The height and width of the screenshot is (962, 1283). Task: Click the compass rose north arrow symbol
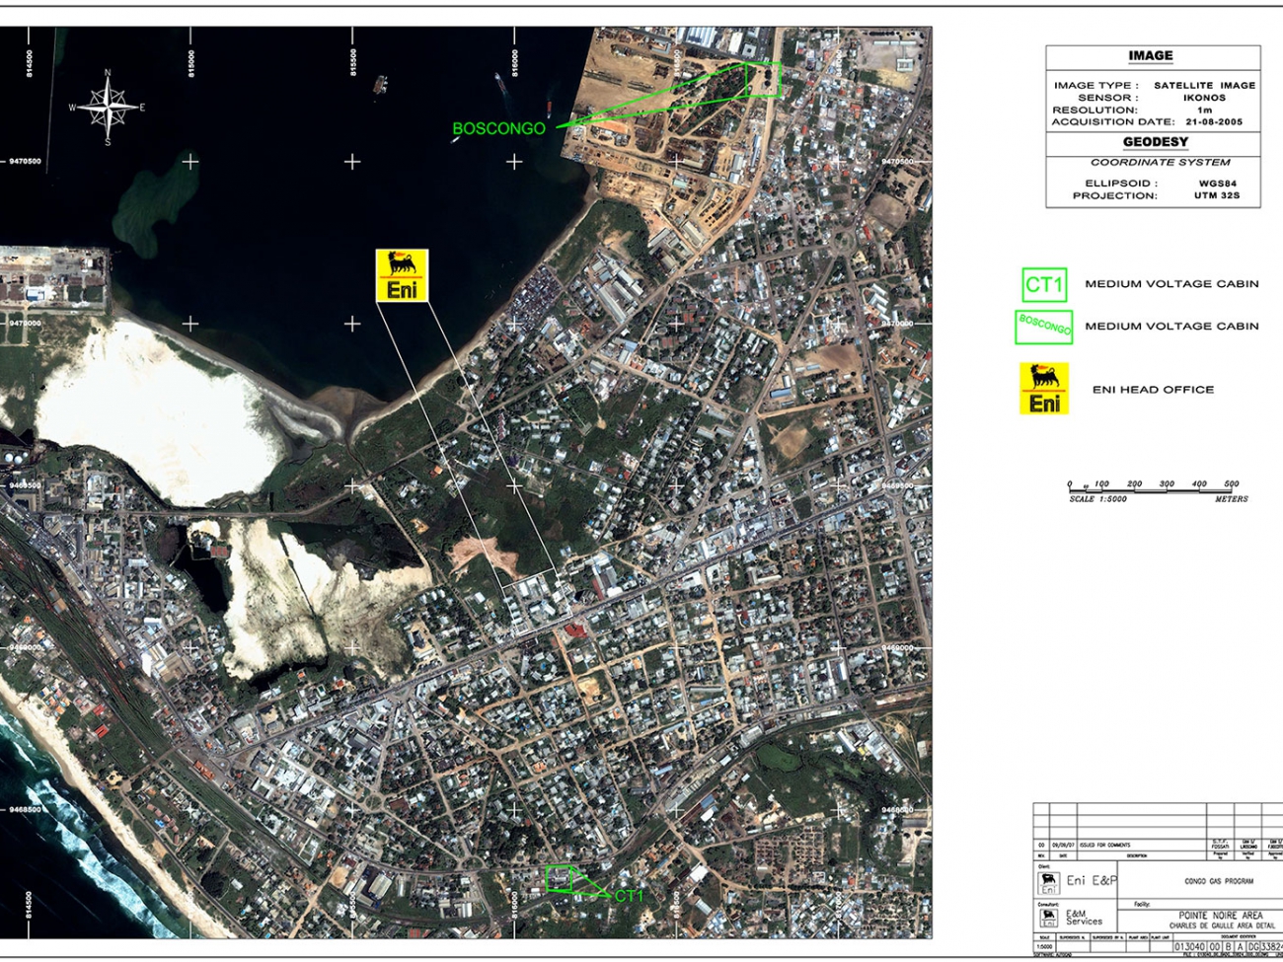pyautogui.click(x=109, y=107)
